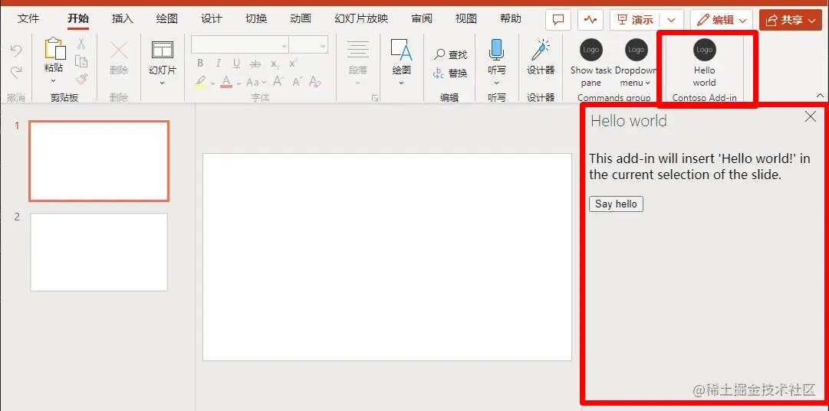This screenshot has height=411, width=829.
Task: Switch to the 帮助 tab
Action: click(511, 20)
